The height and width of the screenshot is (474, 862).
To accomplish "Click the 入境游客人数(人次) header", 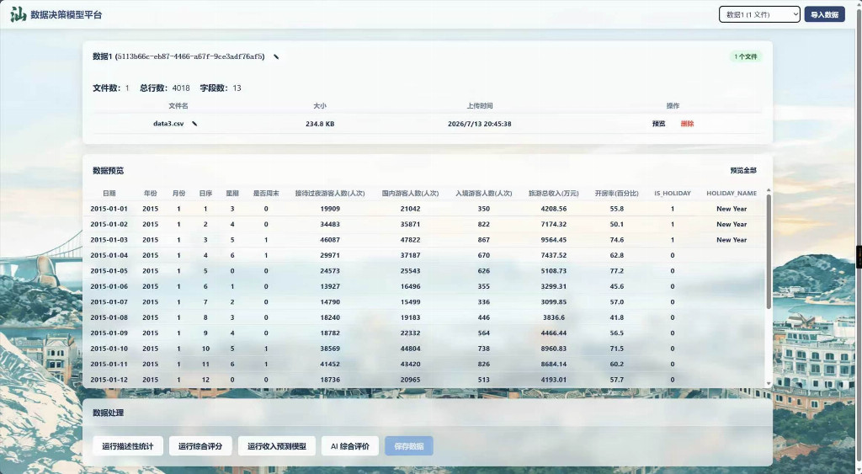I will [x=483, y=194].
